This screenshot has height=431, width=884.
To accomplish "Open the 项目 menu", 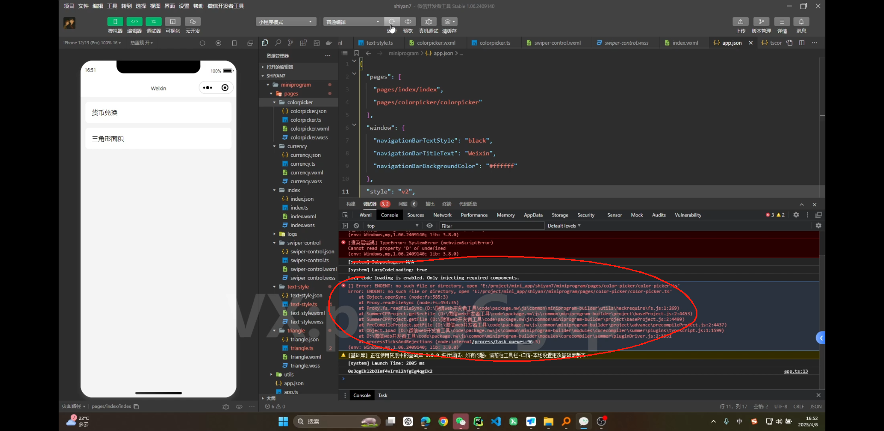I will 69,6.
